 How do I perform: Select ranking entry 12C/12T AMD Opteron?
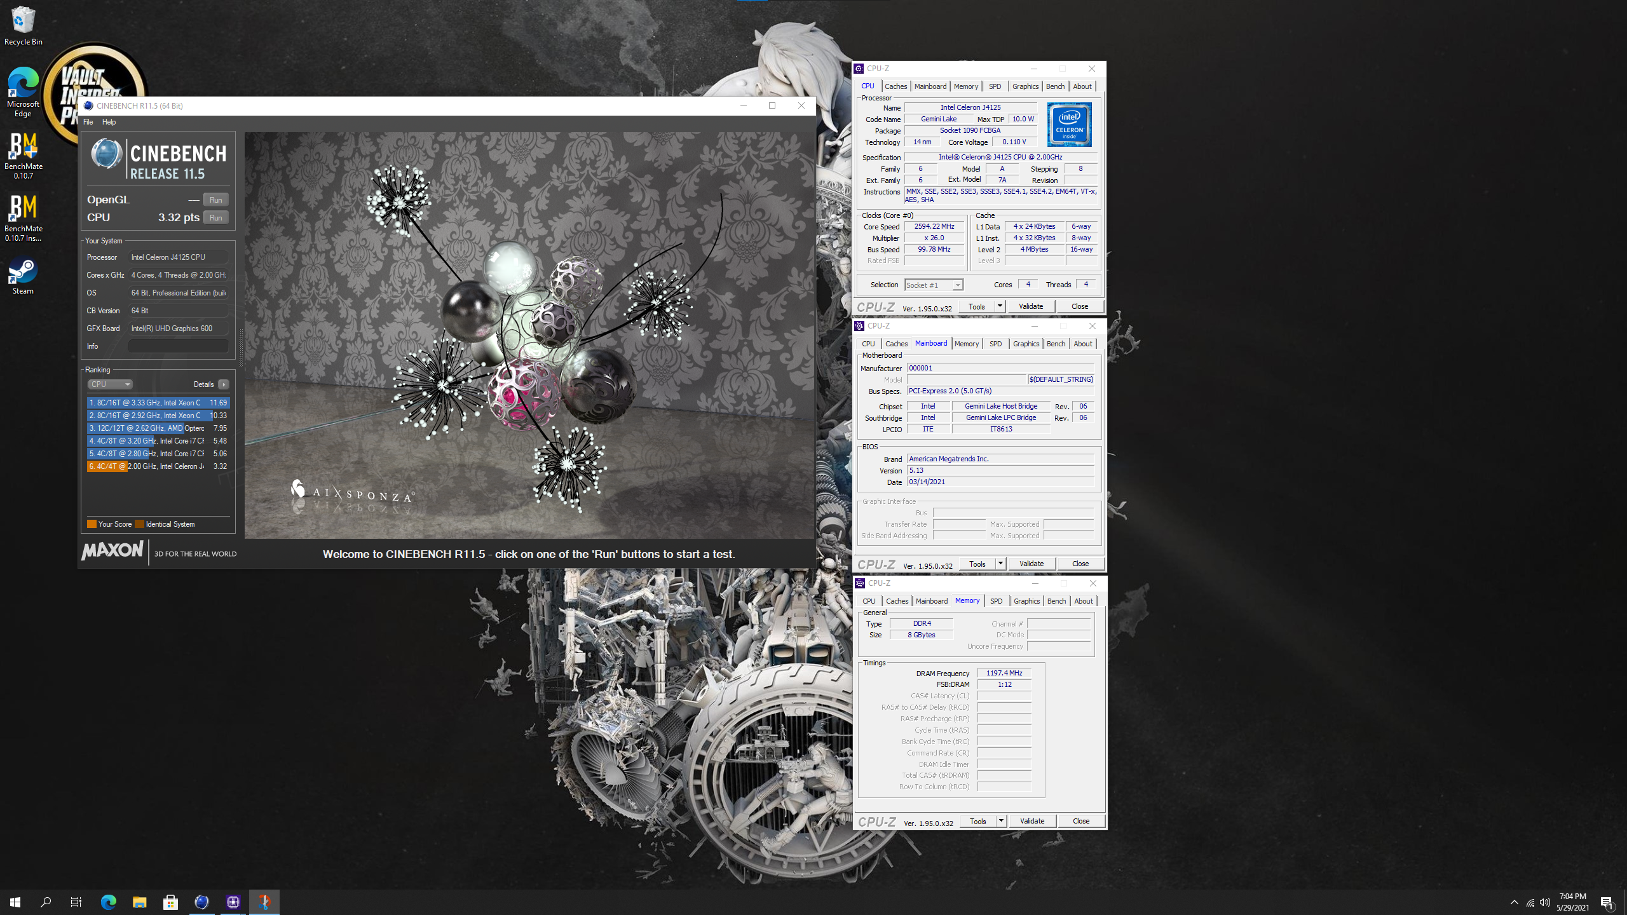click(158, 428)
